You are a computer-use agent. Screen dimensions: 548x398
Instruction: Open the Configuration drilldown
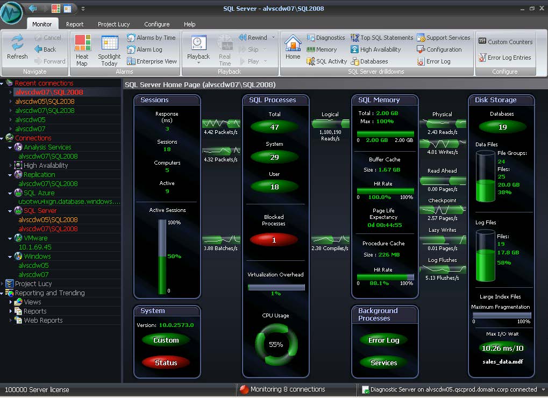pos(439,49)
